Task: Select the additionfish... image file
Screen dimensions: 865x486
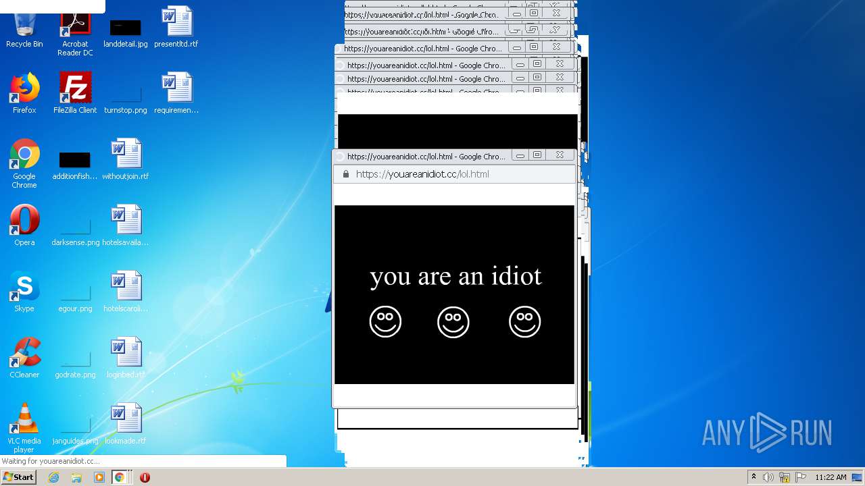Action: [x=75, y=165]
